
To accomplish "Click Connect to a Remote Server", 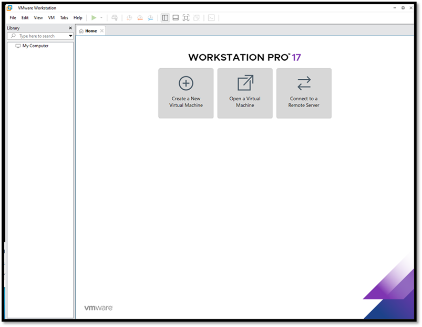I will tap(304, 93).
